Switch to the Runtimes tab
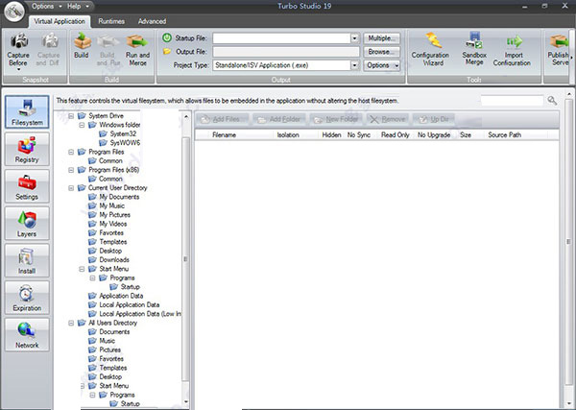 tap(111, 21)
